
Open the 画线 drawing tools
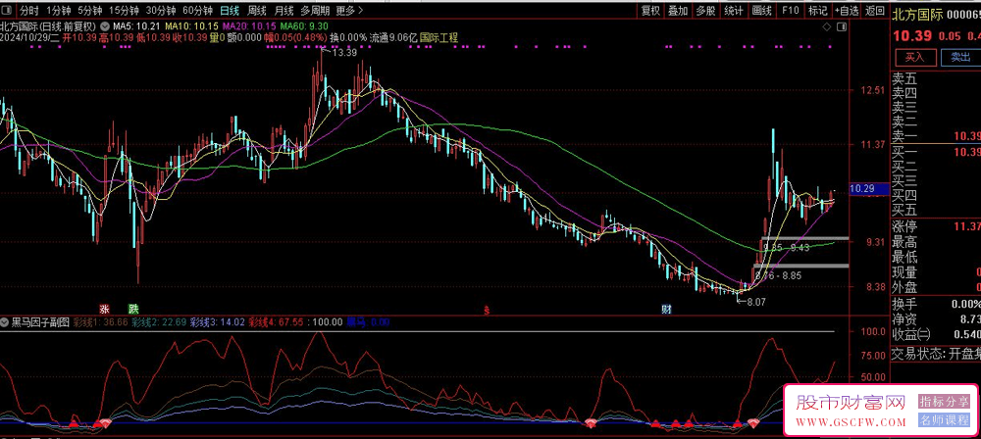click(761, 11)
